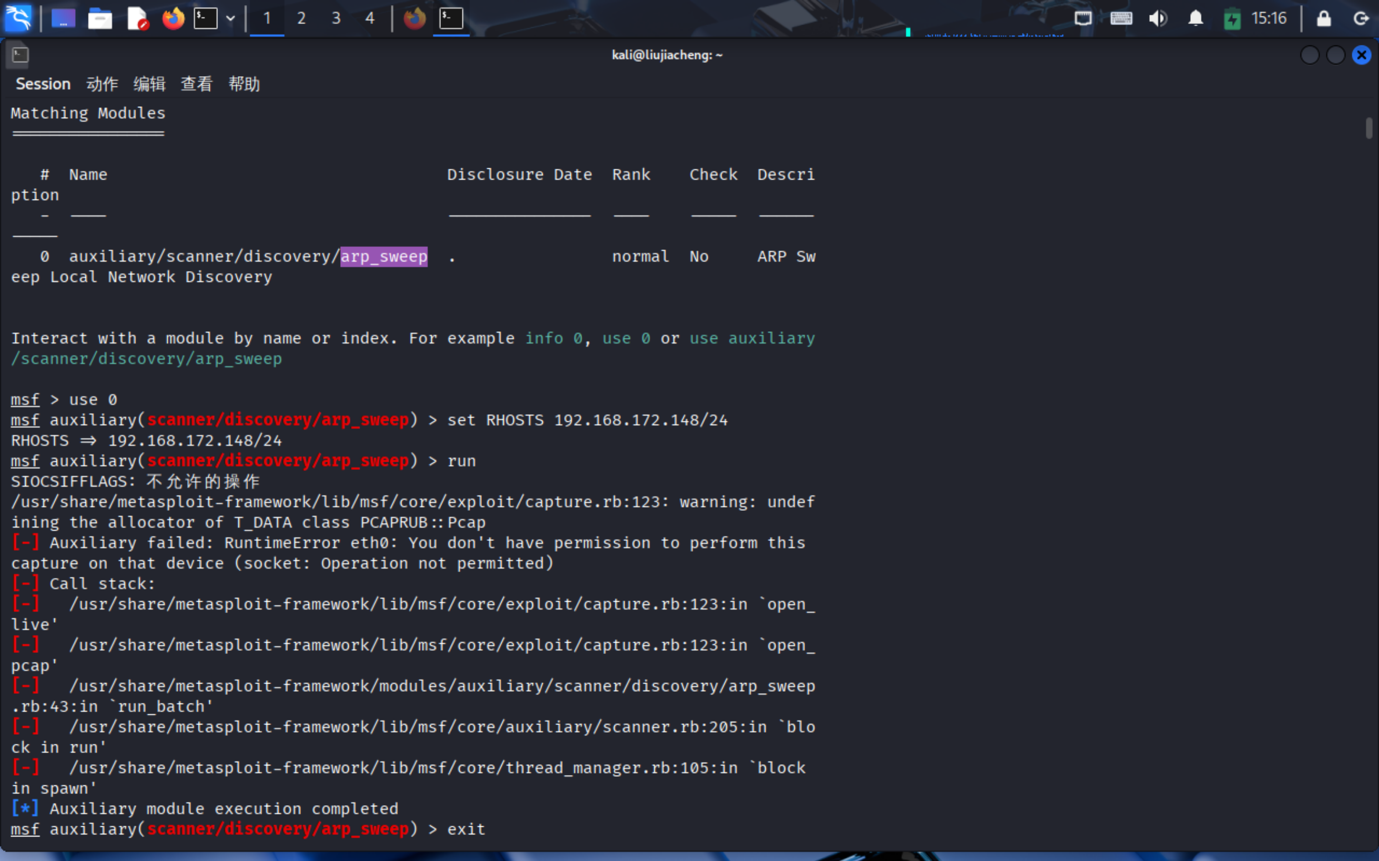
Task: Launch the text editor panel icon
Action: (x=137, y=18)
